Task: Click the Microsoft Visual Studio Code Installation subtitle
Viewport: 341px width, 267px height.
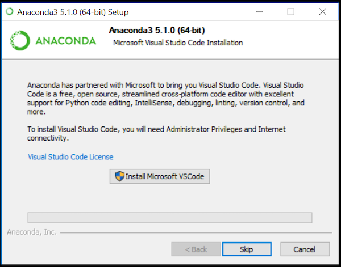Action: tap(178, 43)
